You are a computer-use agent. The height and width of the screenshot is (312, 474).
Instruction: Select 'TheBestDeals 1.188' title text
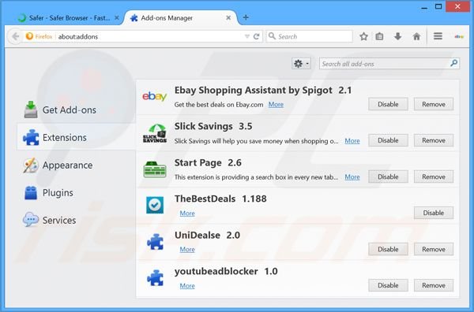coord(220,199)
